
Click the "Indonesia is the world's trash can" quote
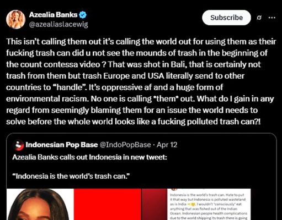point(71,176)
